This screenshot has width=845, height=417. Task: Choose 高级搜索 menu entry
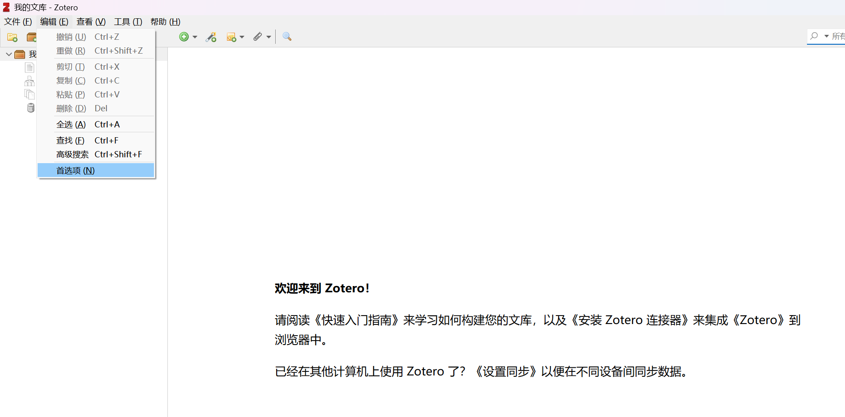96,154
